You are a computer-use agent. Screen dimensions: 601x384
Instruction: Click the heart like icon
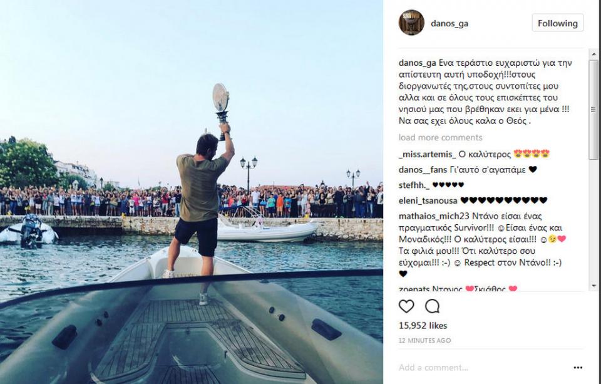406,306
